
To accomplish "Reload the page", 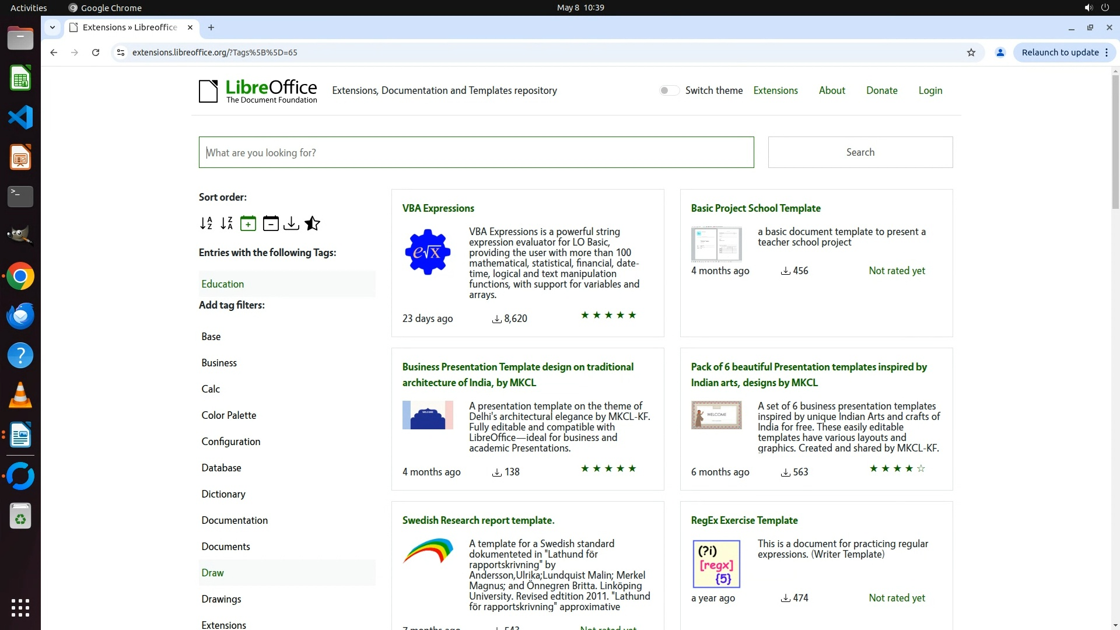I will pos(96,52).
